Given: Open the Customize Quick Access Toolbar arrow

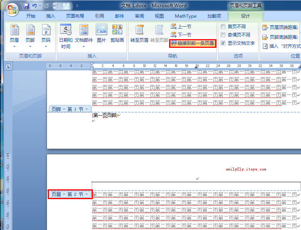Looking at the screenshot, I should tap(77, 6).
